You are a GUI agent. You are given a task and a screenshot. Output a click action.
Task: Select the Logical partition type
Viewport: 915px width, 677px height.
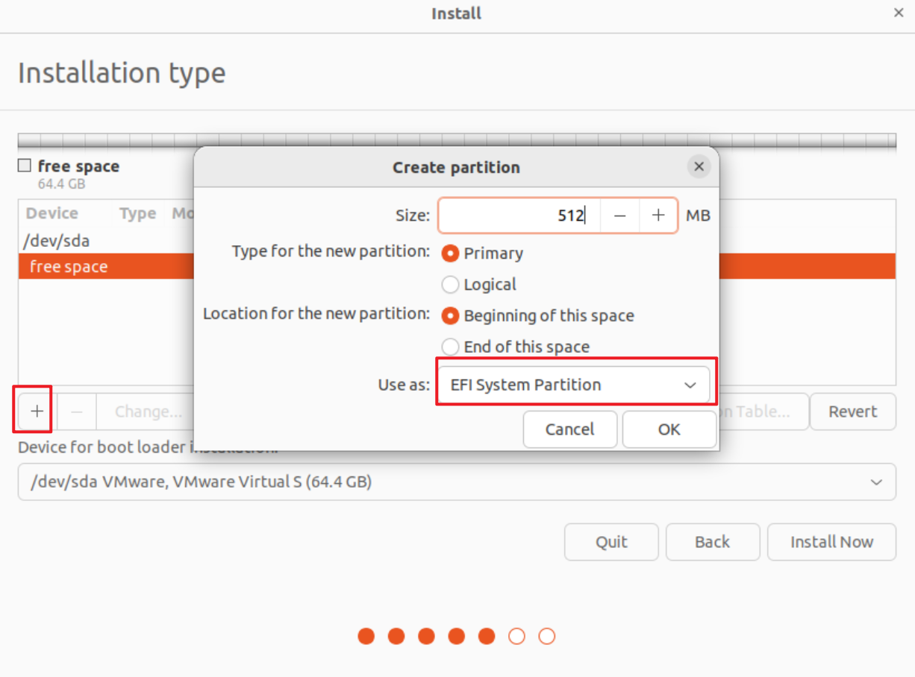[x=450, y=285]
